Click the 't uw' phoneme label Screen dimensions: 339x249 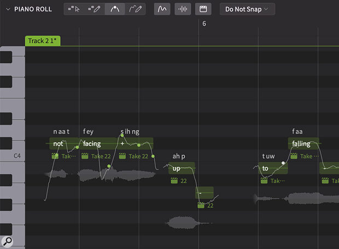click(x=268, y=156)
